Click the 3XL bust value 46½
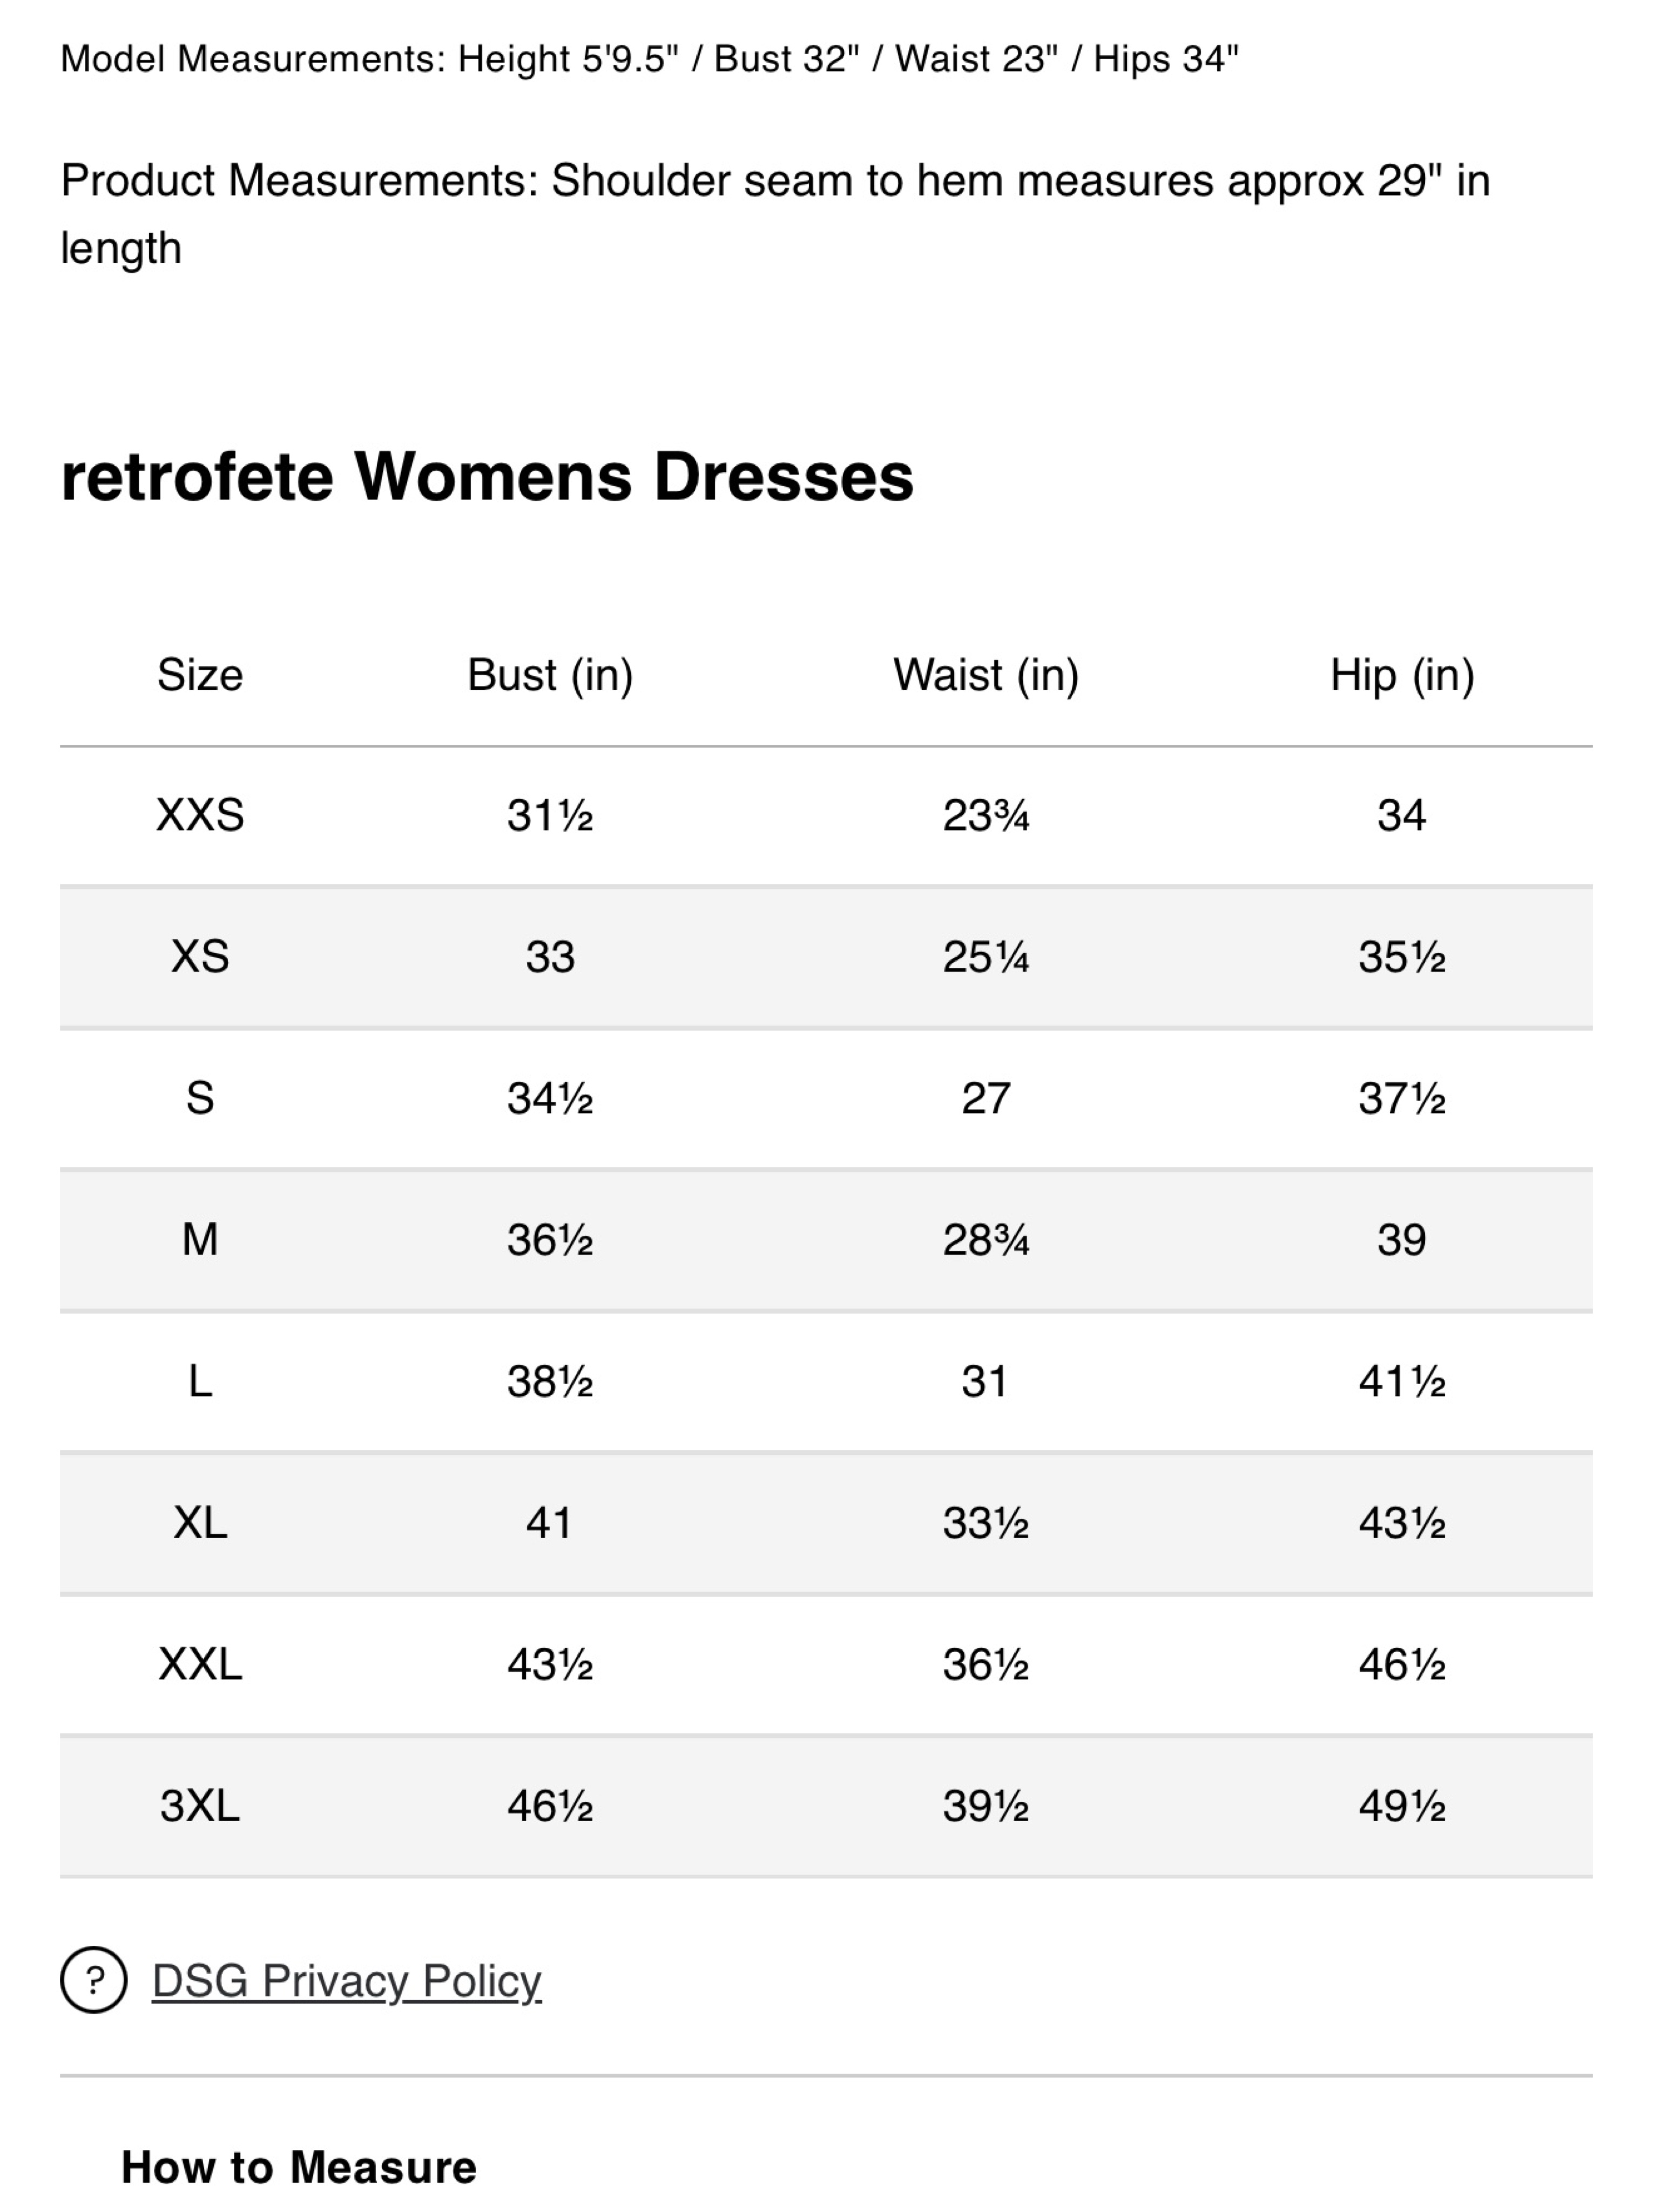 550,1806
